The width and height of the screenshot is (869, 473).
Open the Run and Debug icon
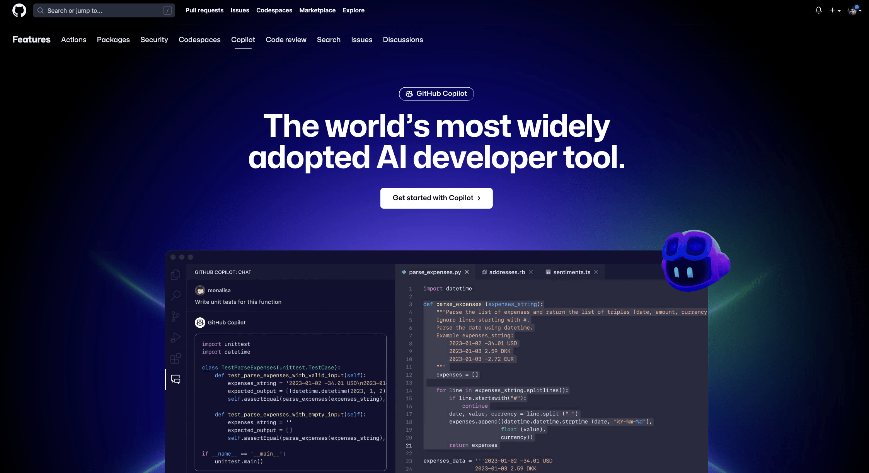176,338
